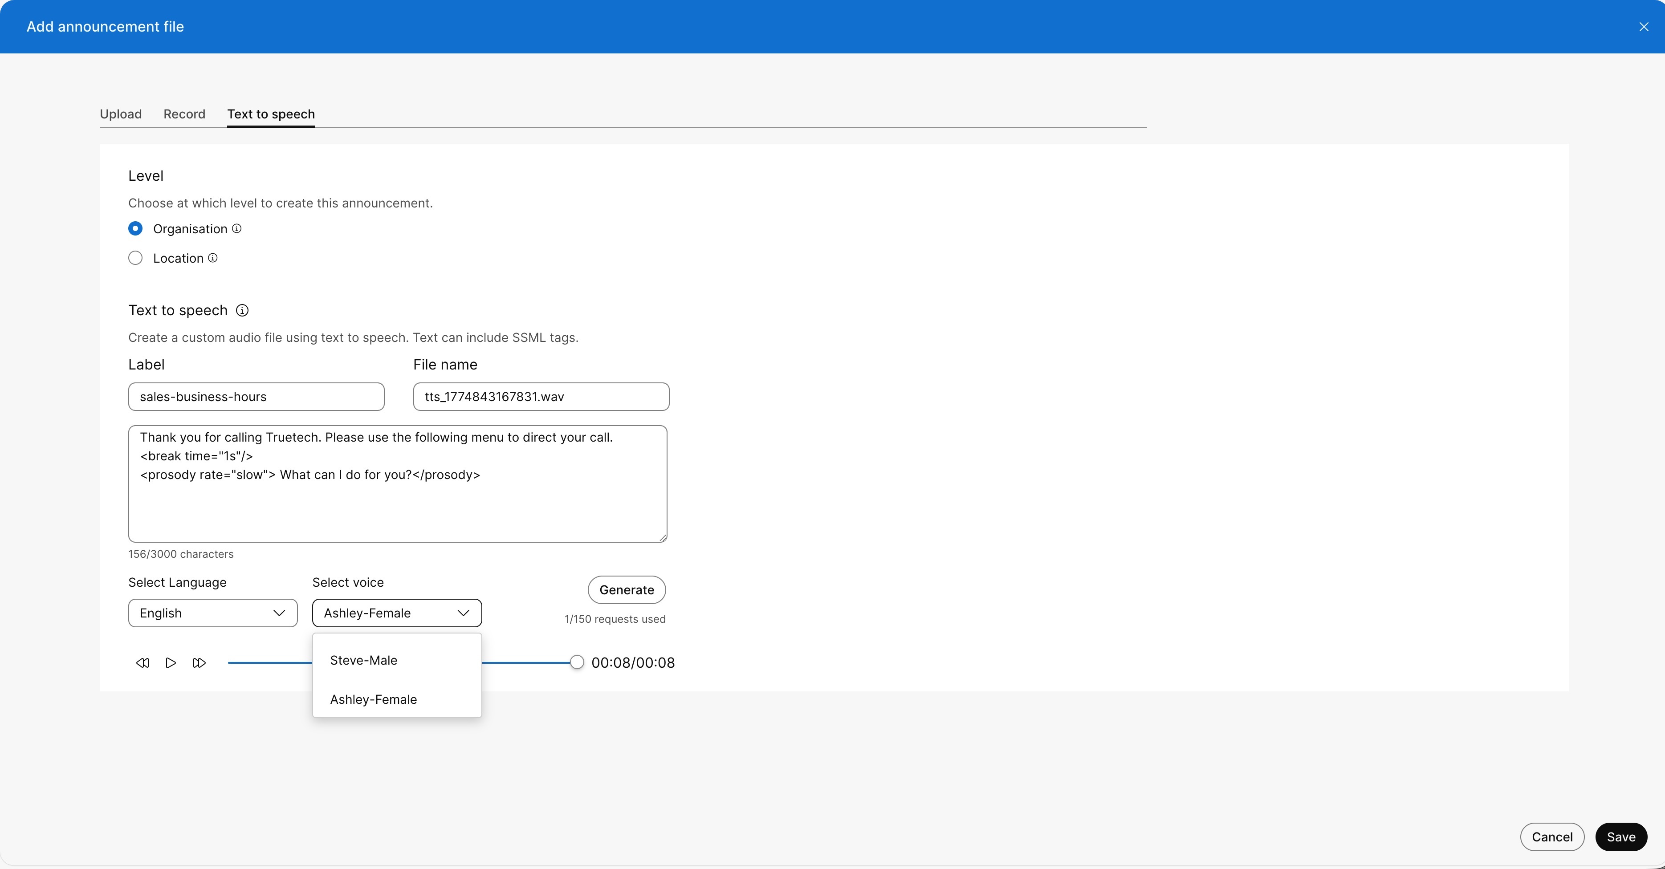Image resolution: width=1665 pixels, height=869 pixels.
Task: Click the fast-forward playback icon
Action: click(x=199, y=663)
